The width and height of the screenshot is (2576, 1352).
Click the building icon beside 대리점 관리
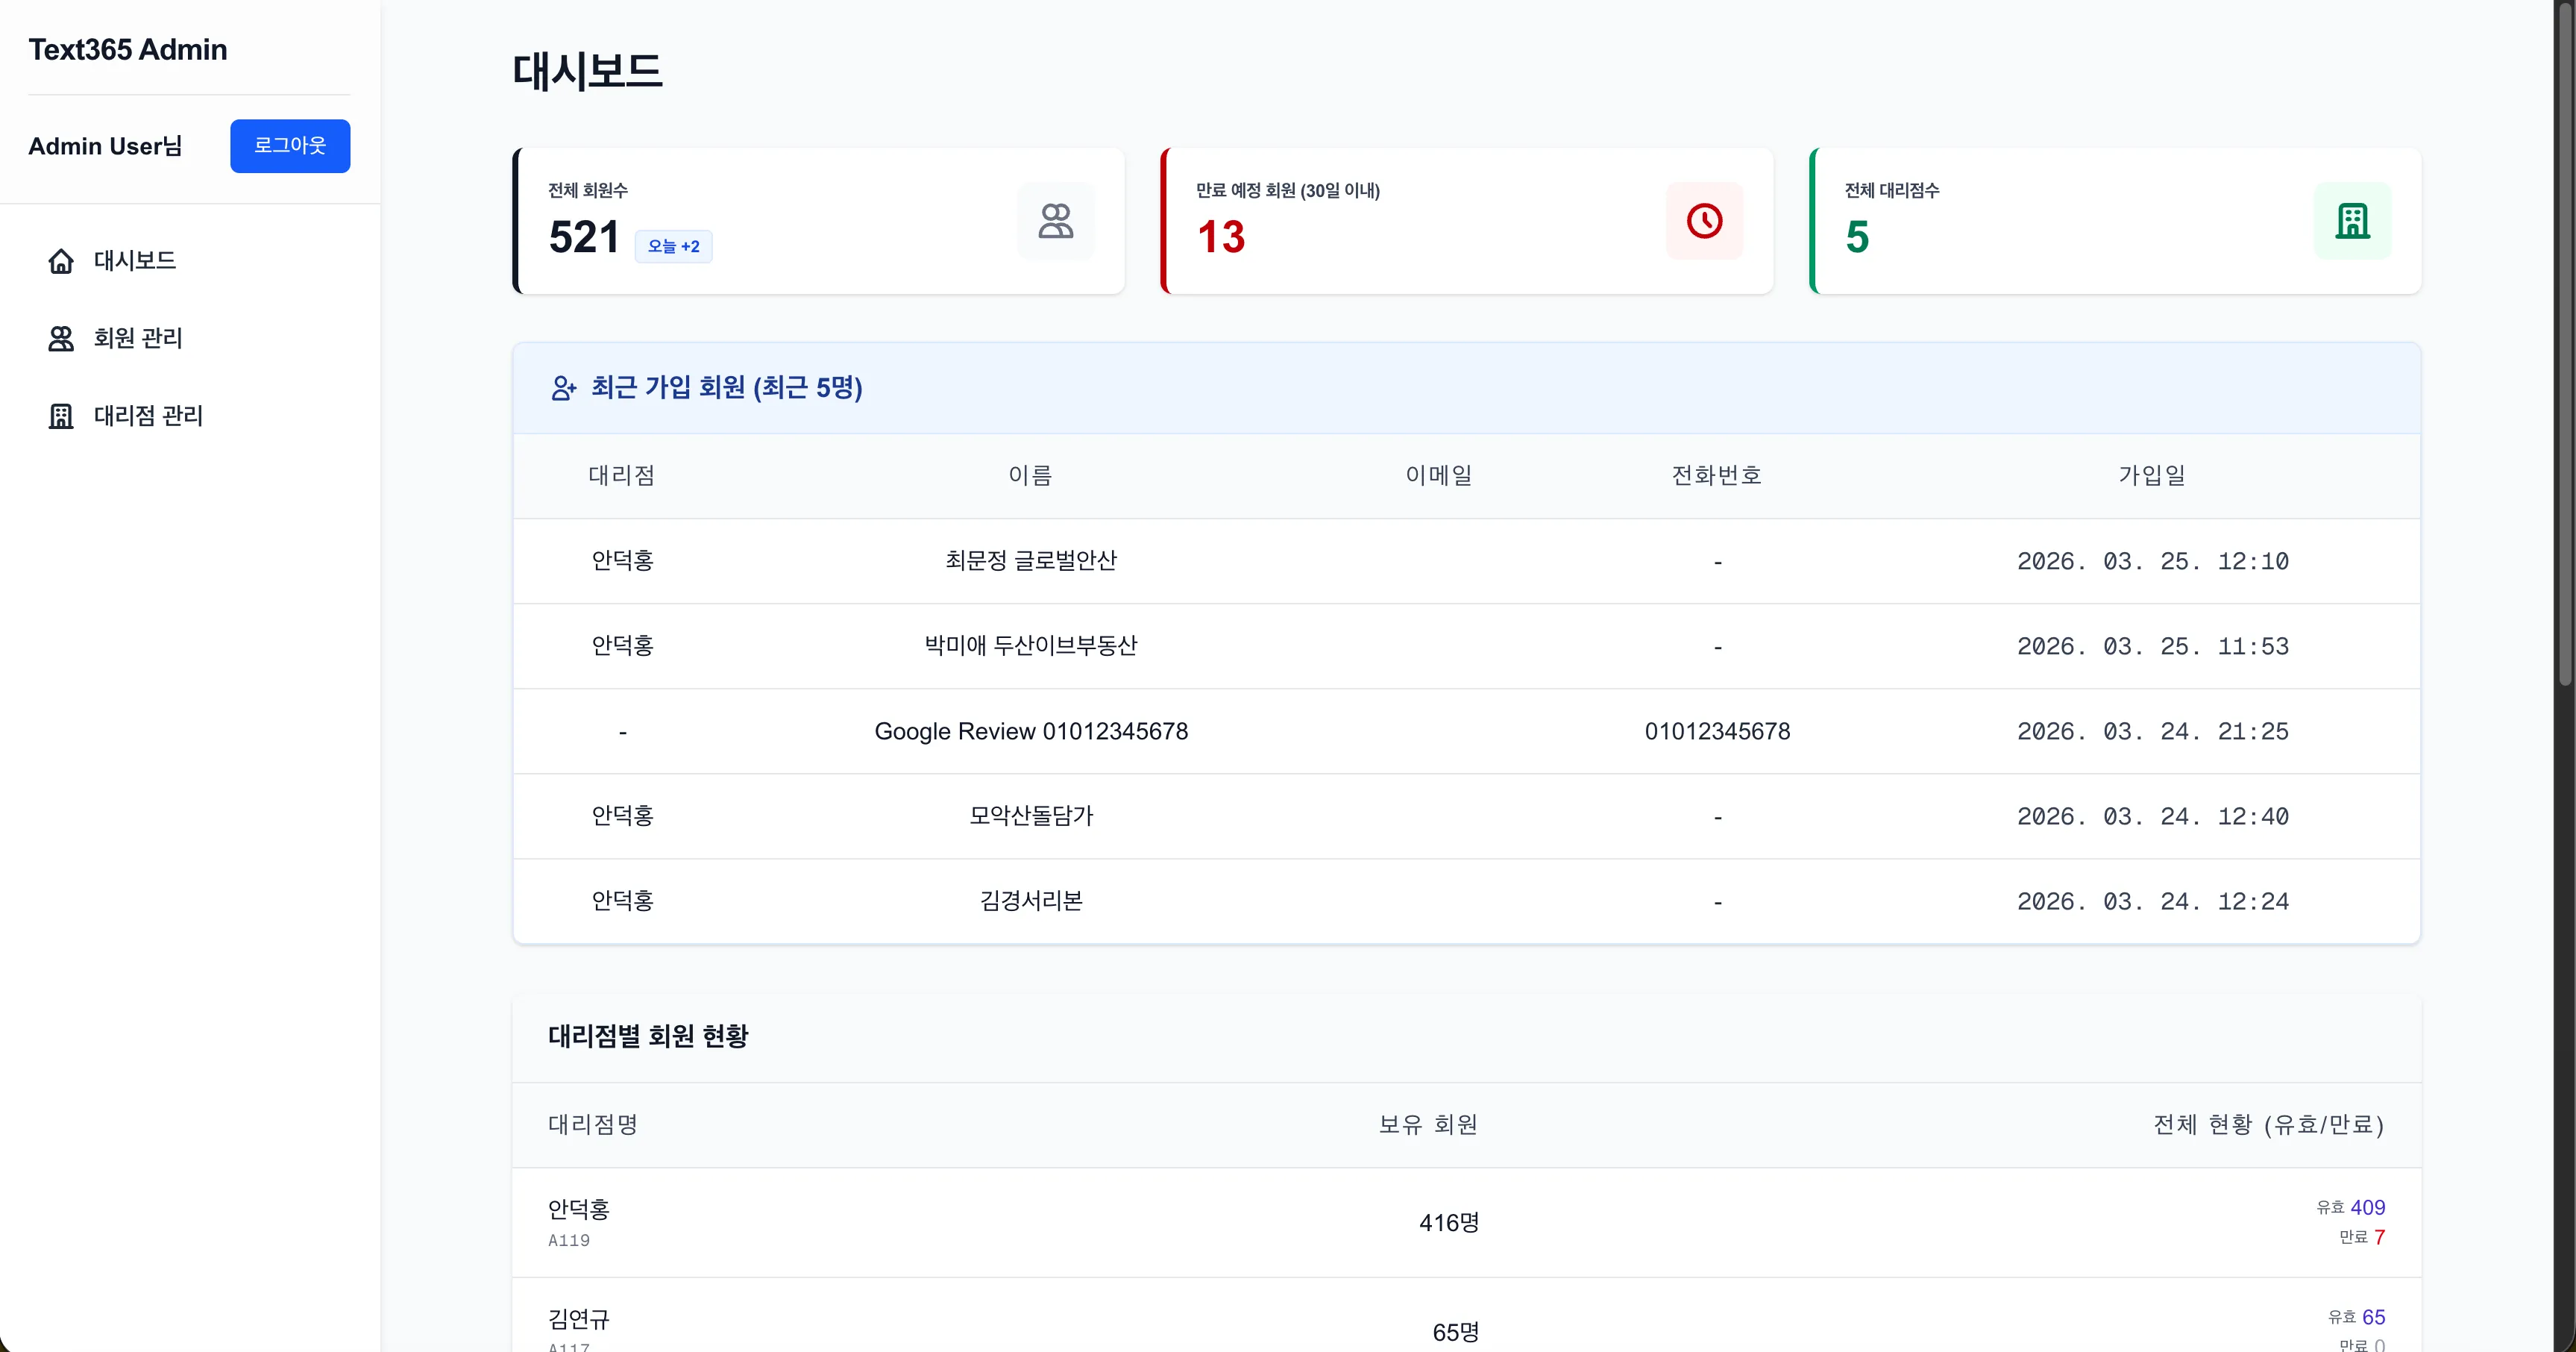(x=61, y=416)
